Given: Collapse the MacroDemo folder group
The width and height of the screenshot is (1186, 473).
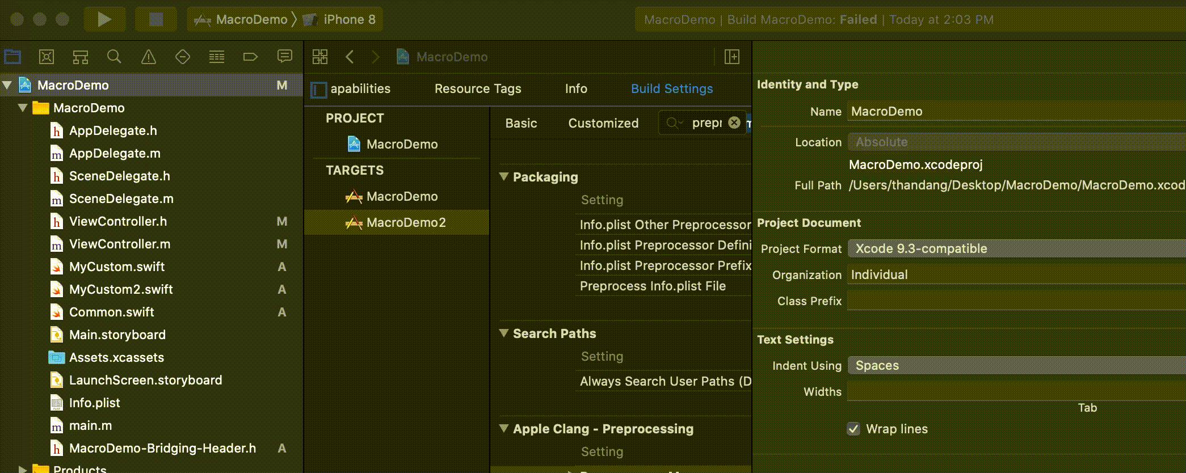Looking at the screenshot, I should [23, 108].
